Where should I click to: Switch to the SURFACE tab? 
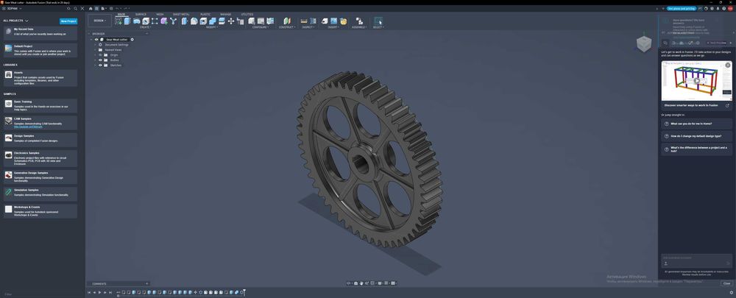click(141, 14)
